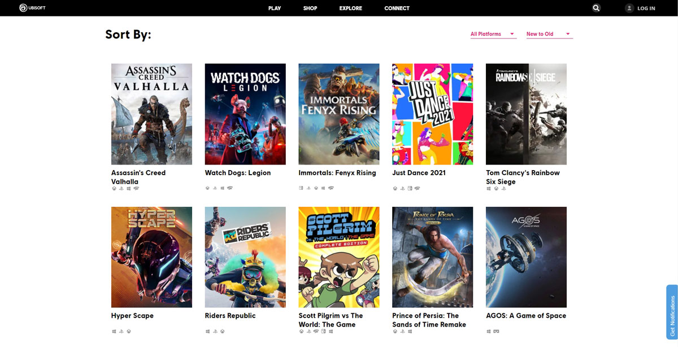678x347 pixels.
Task: Click the VR headset icon under AGOS
Action: coord(497,331)
